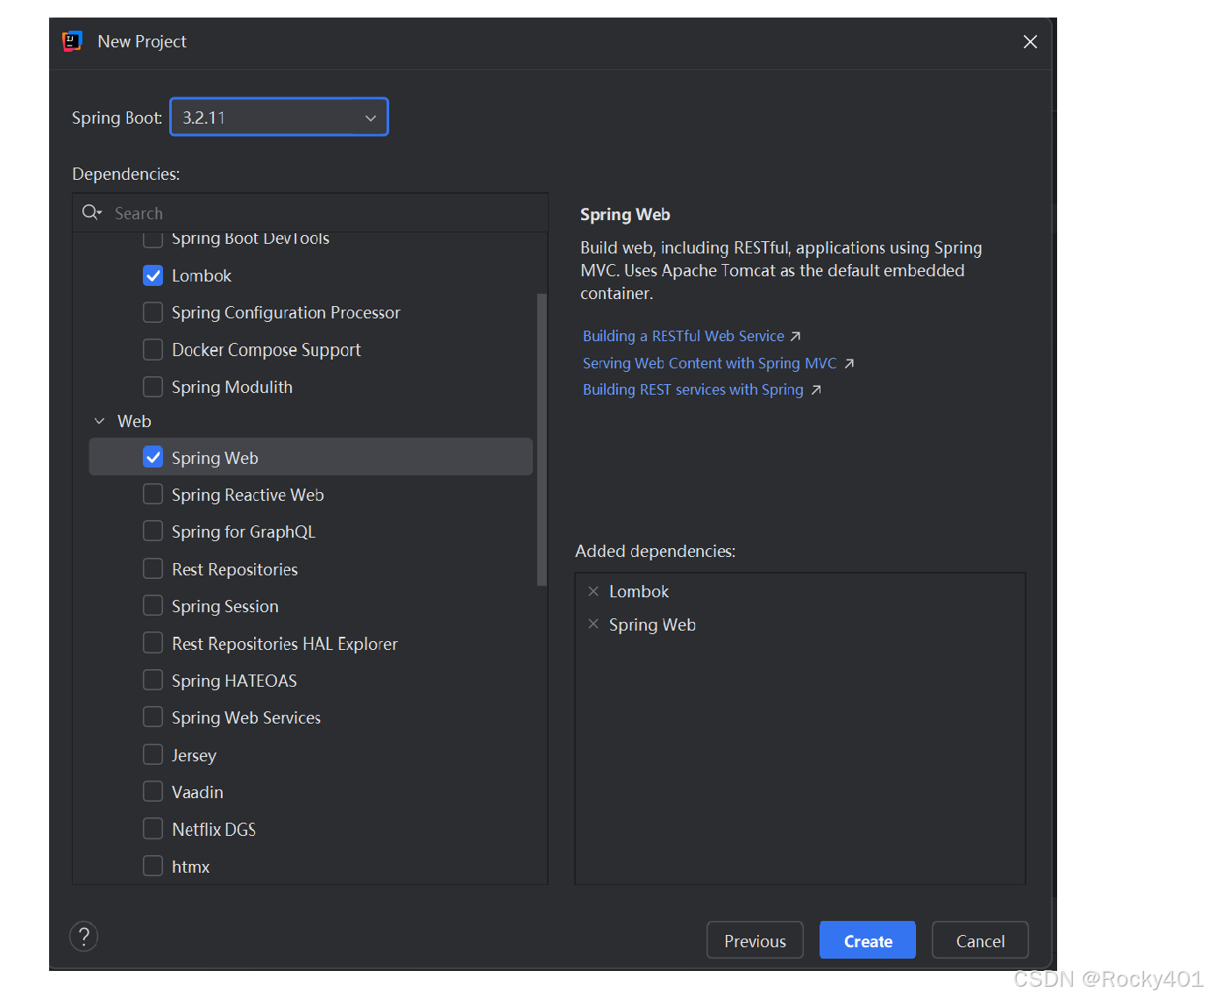Enable Spring Reactive Web checkbox
Screen dimensions: 1207x999
pyautogui.click(x=153, y=495)
